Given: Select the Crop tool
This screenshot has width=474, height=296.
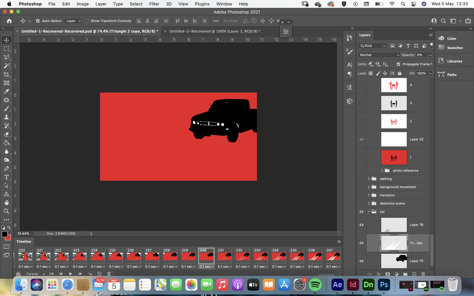Looking at the screenshot, I should [x=7, y=75].
